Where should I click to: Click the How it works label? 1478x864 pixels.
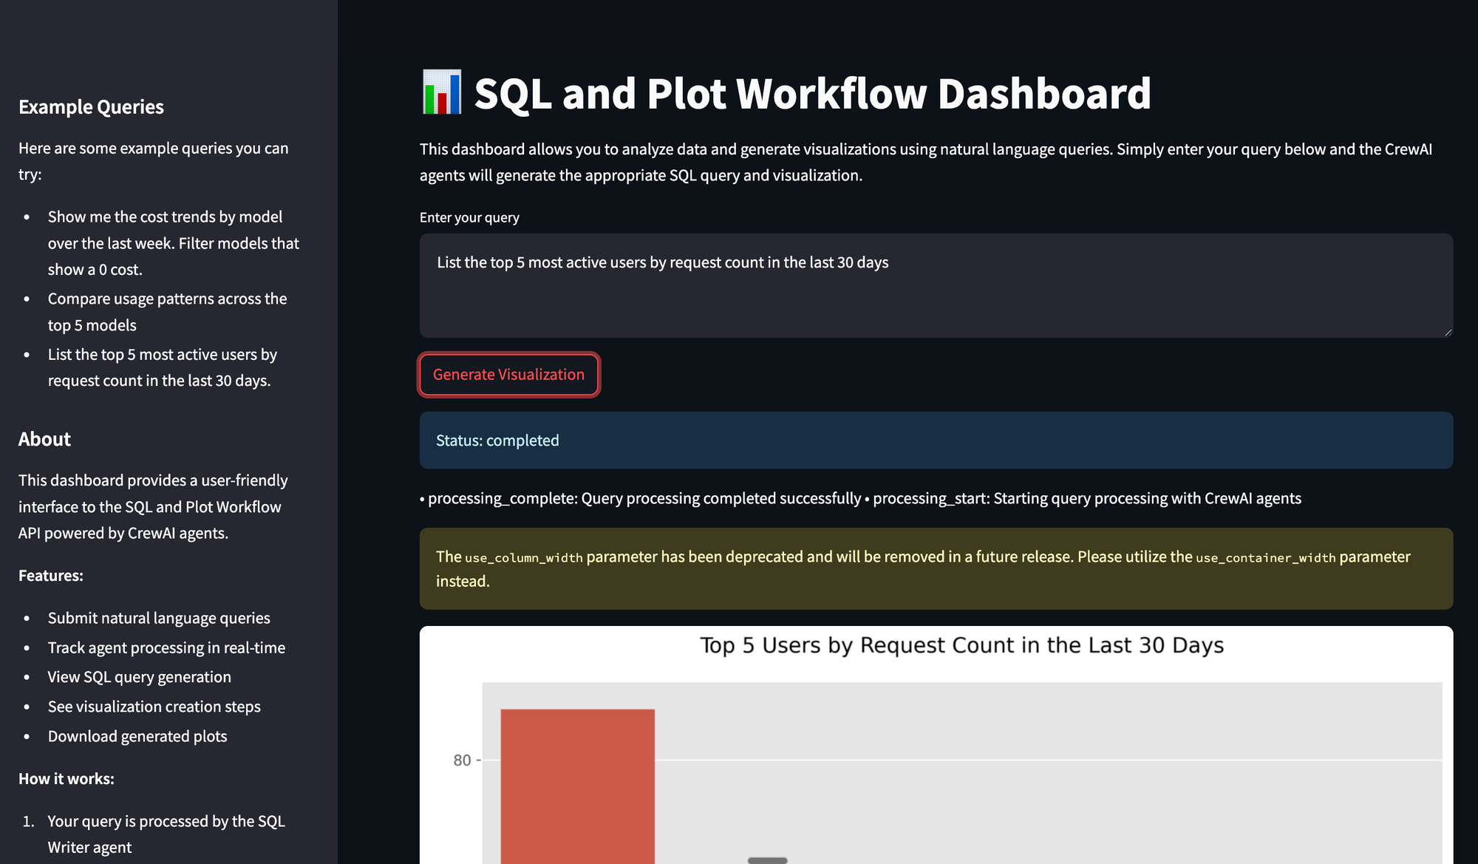(67, 779)
